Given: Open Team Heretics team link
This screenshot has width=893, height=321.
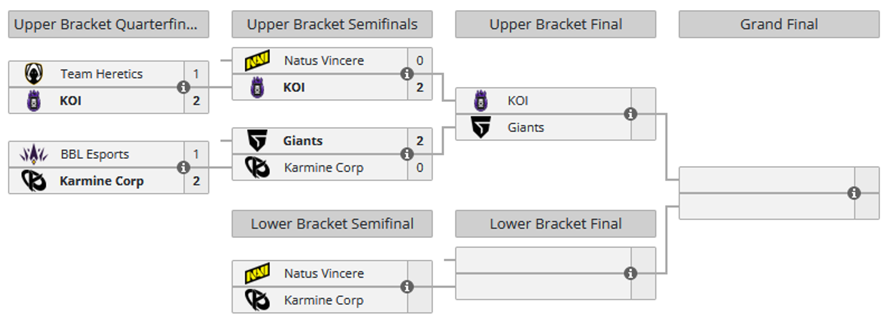Looking at the screenshot, I should pyautogui.click(x=102, y=74).
